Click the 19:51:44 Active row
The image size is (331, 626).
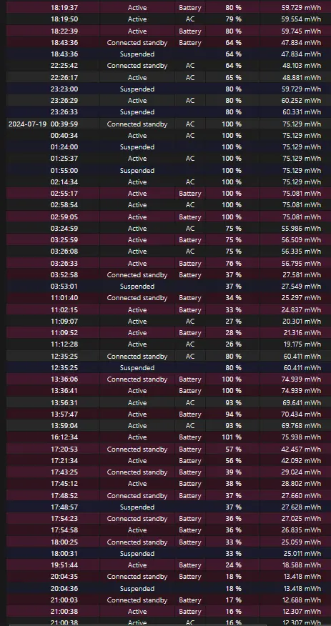[169, 565]
